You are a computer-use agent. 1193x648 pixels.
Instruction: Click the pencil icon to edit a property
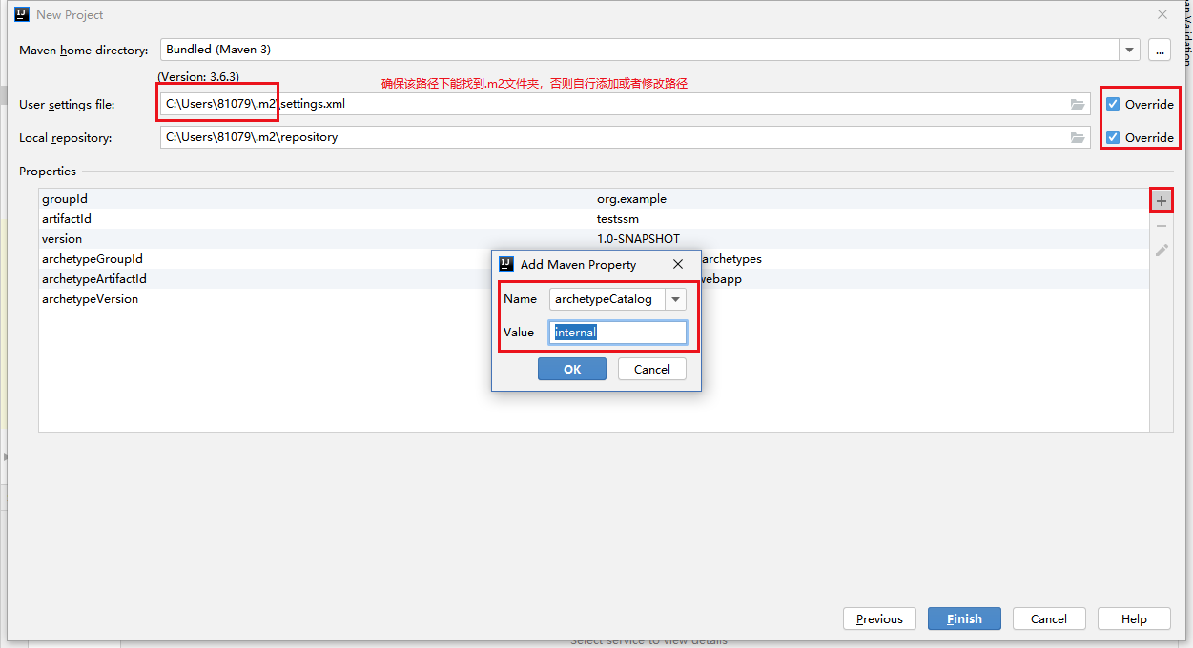1161,251
